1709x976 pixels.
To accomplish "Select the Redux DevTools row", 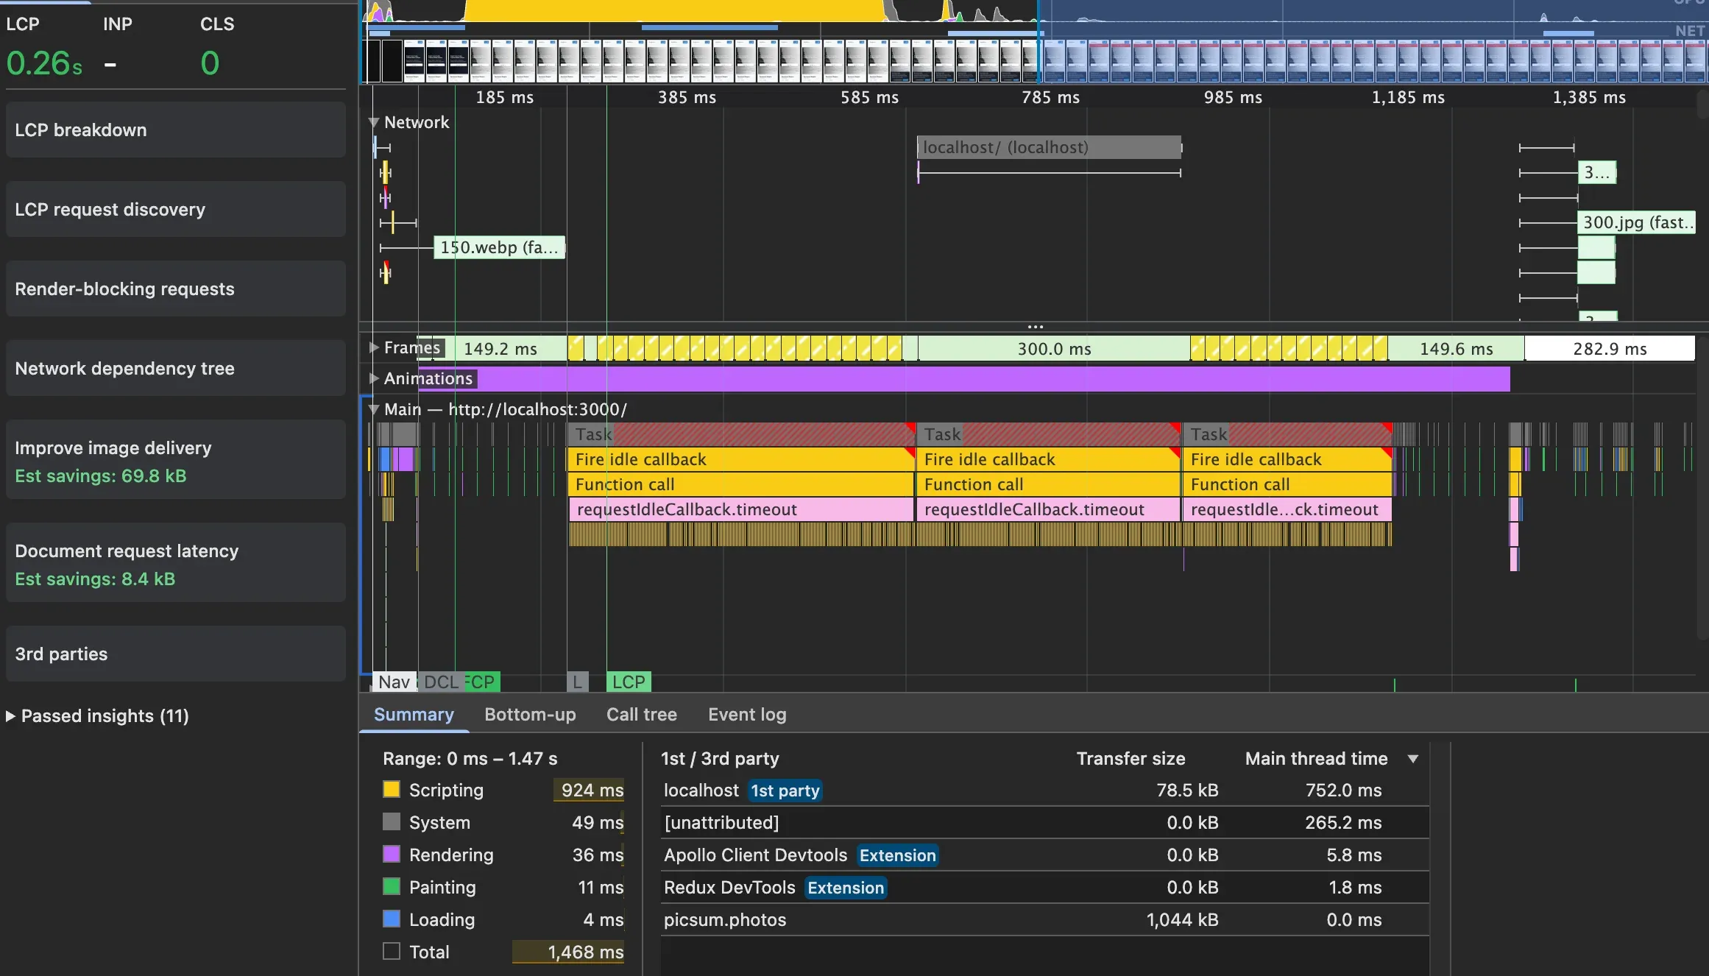I will click(x=1045, y=888).
